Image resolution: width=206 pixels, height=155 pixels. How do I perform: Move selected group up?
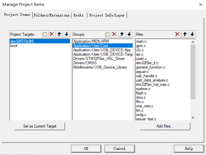point(122,34)
